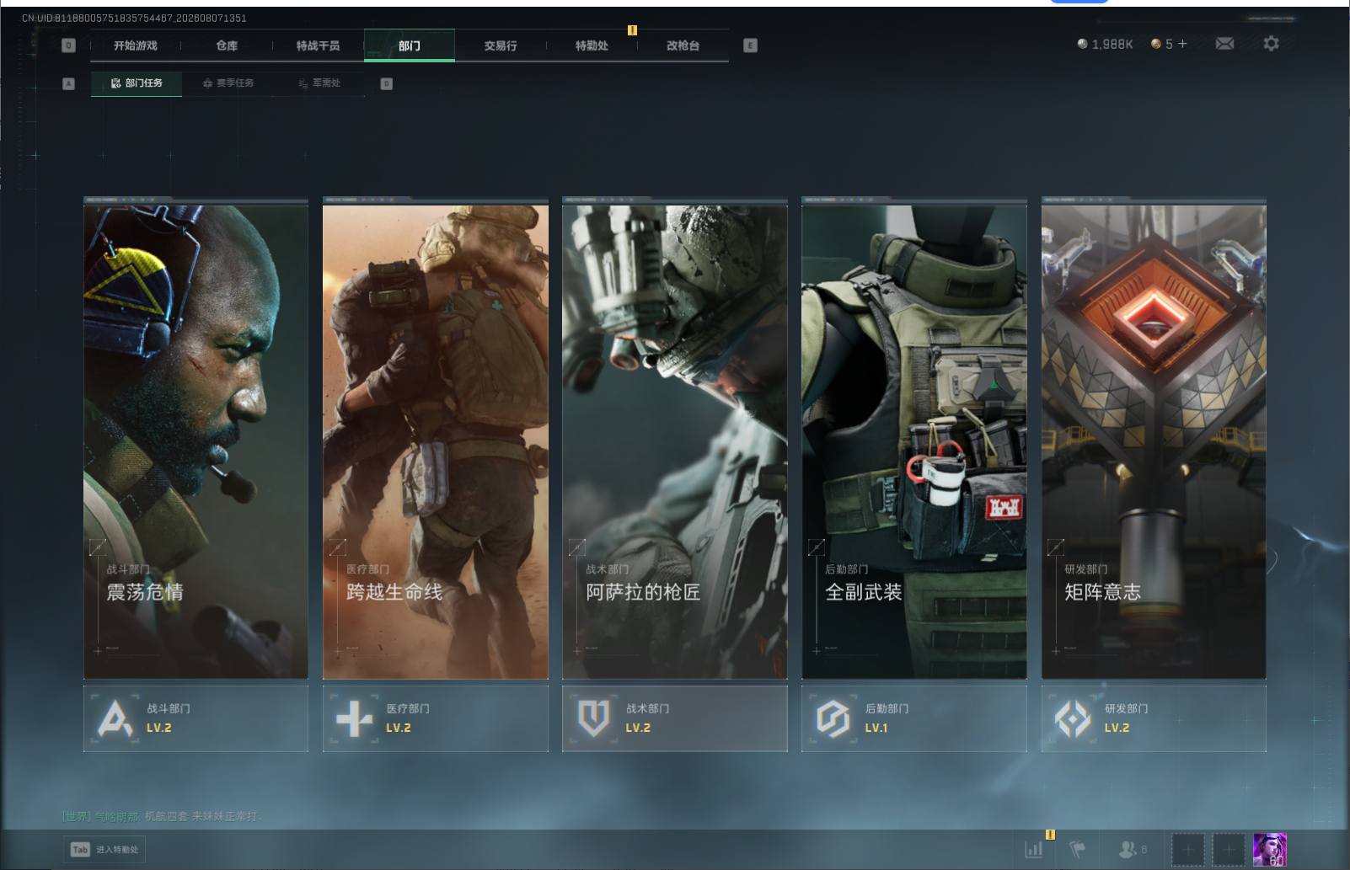1350x870 pixels.
Task: Click the 战斗部门 emblem icon
Action: (115, 718)
